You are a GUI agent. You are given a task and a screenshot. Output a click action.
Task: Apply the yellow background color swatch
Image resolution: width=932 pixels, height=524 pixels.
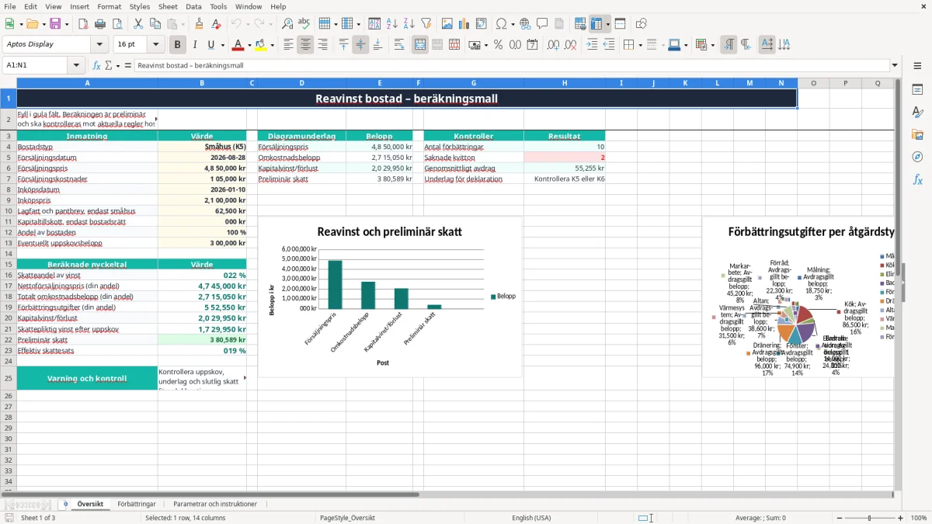[x=261, y=45]
